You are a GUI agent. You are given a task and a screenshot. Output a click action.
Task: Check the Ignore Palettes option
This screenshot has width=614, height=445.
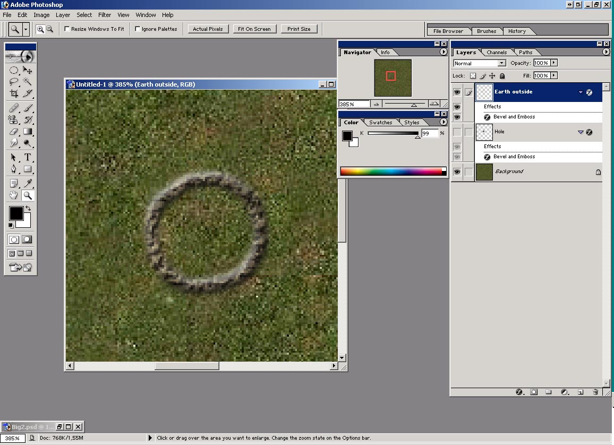coord(138,29)
